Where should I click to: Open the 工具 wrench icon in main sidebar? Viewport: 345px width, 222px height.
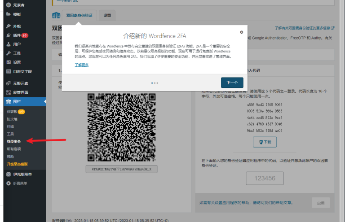point(9,53)
